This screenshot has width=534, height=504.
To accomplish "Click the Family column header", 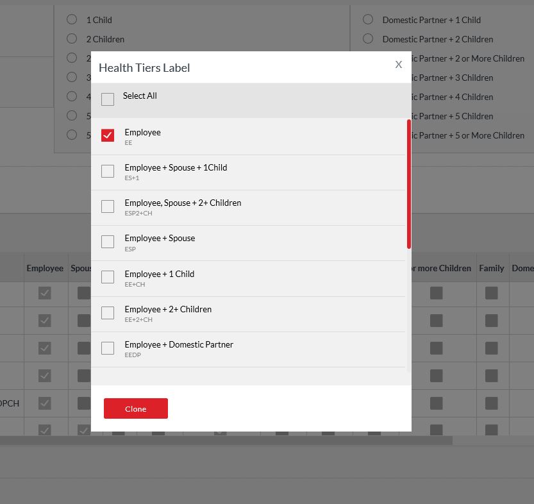I will click(491, 268).
